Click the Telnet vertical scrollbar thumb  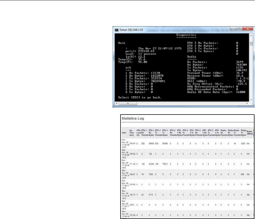(251, 43)
